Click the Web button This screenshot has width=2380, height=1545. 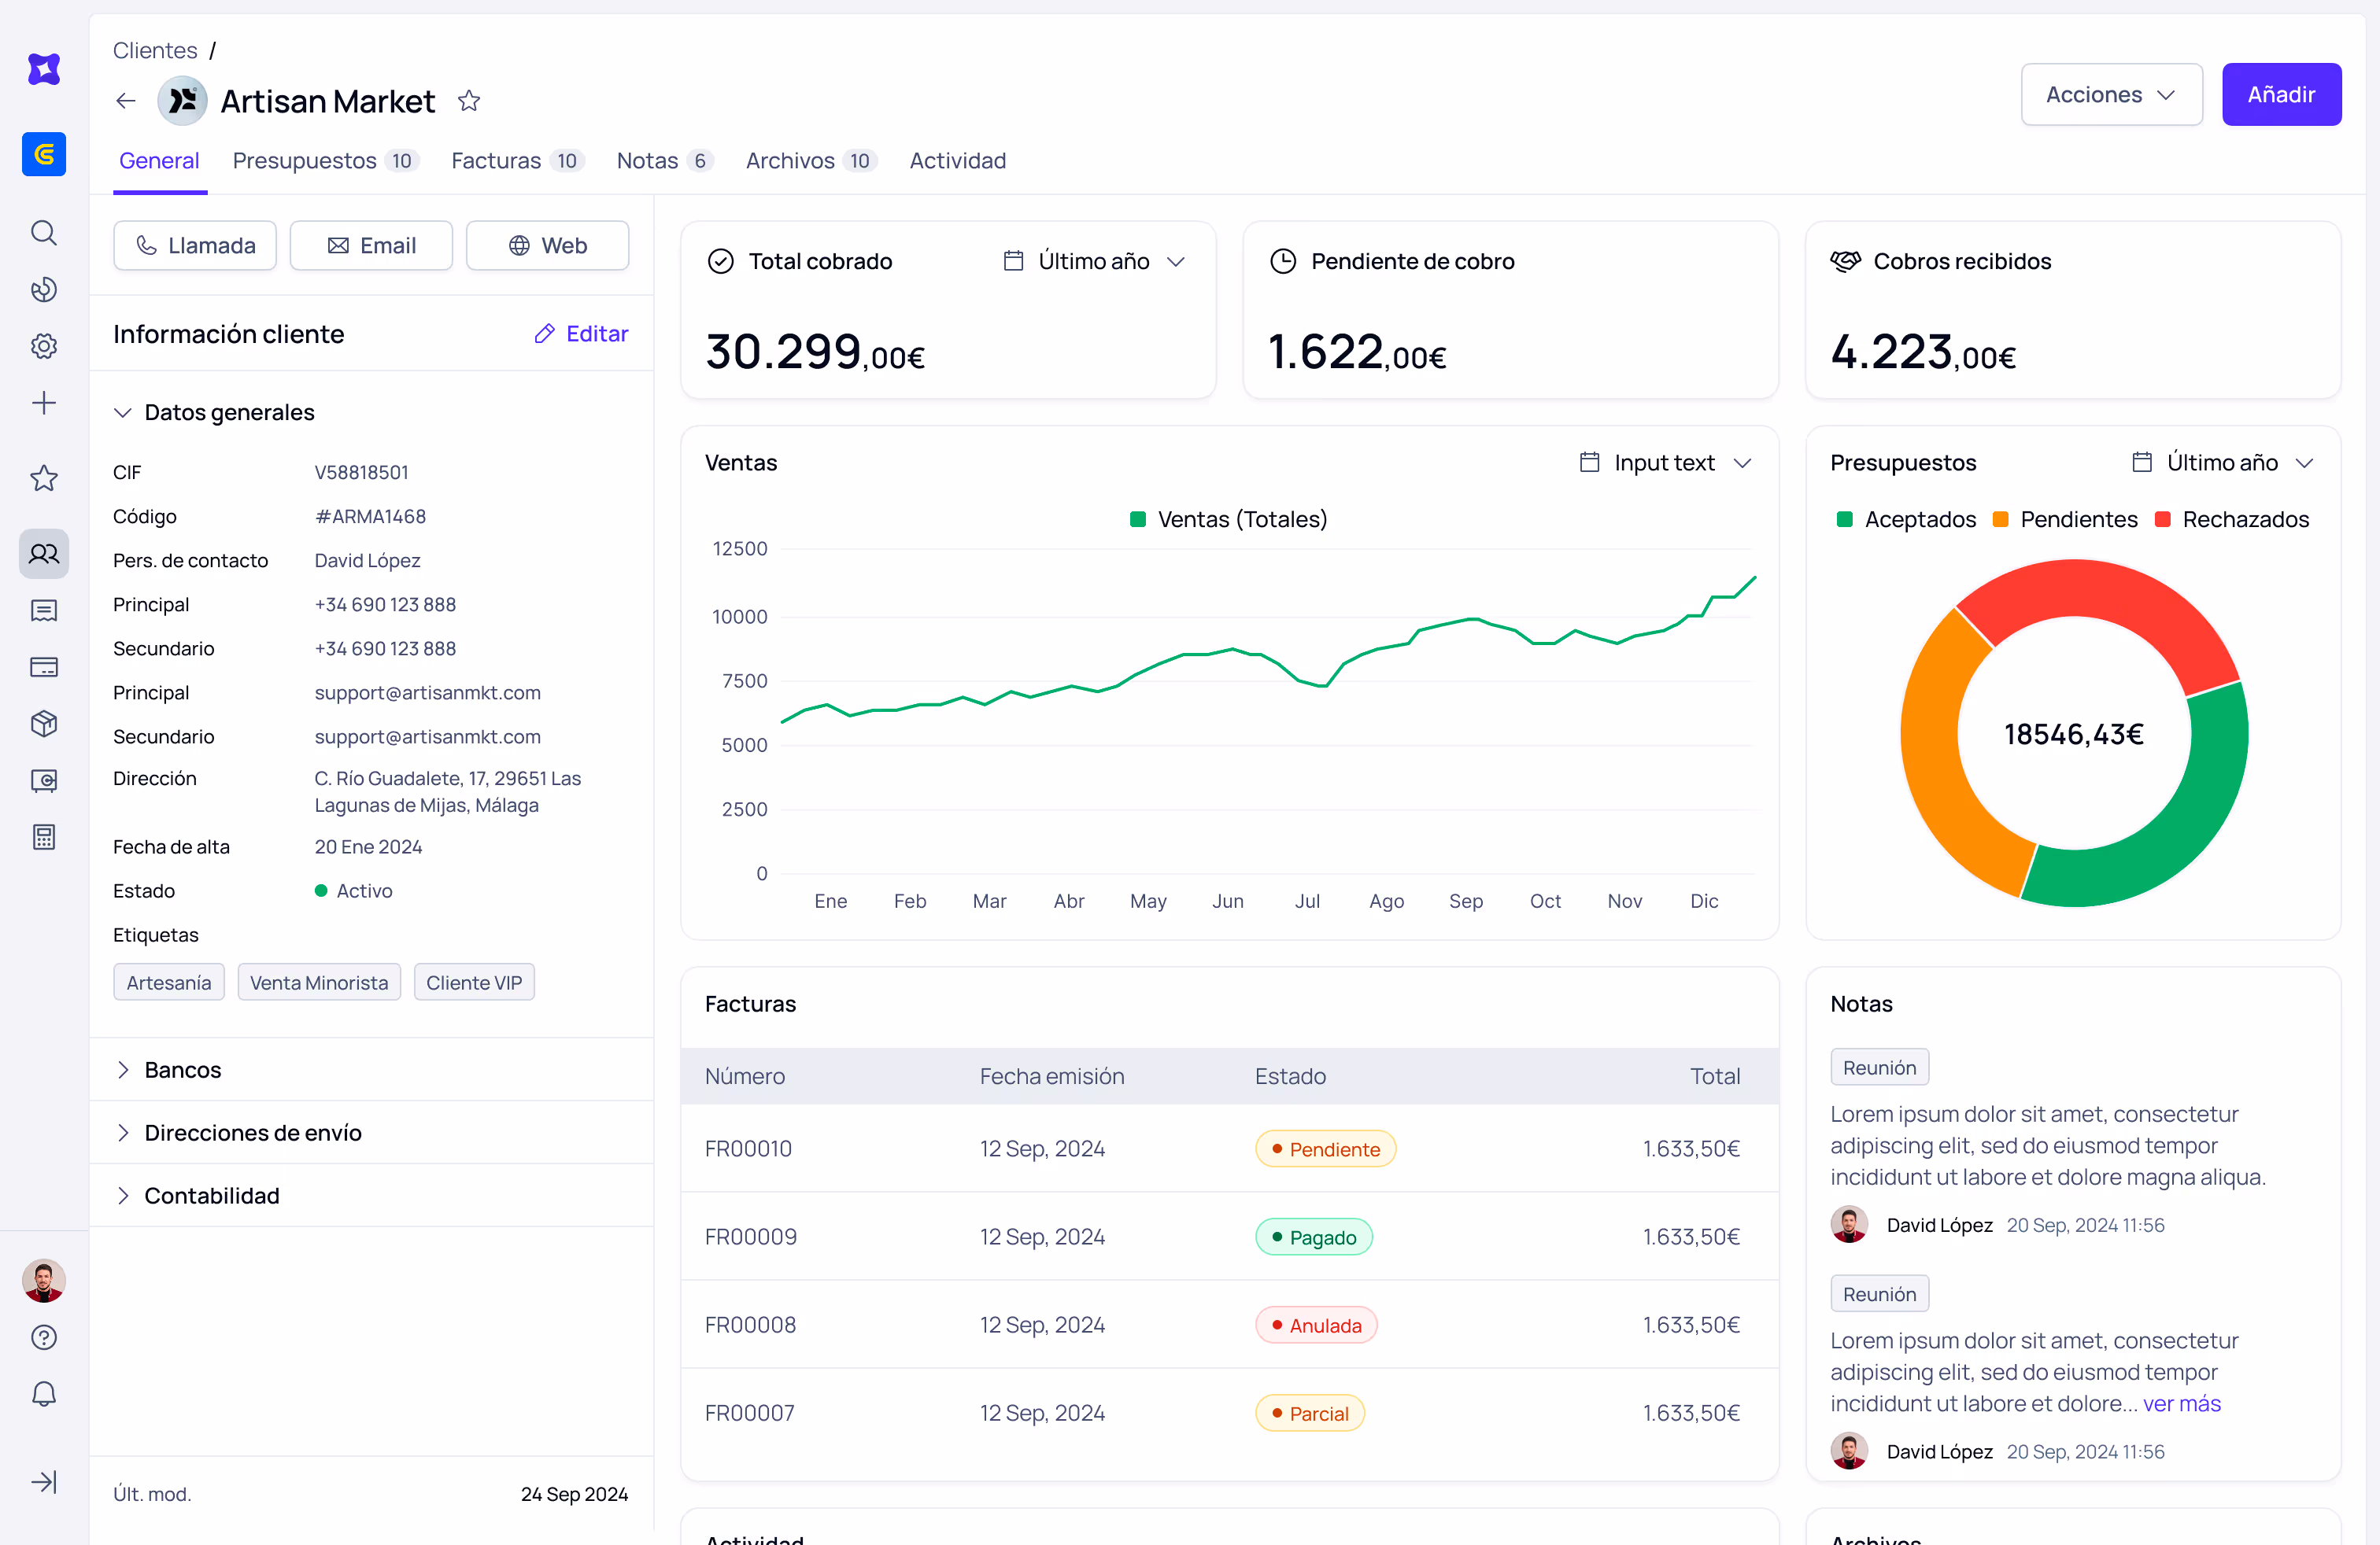click(547, 246)
